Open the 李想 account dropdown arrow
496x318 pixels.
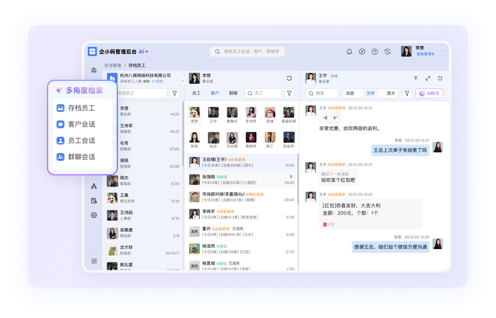click(442, 51)
